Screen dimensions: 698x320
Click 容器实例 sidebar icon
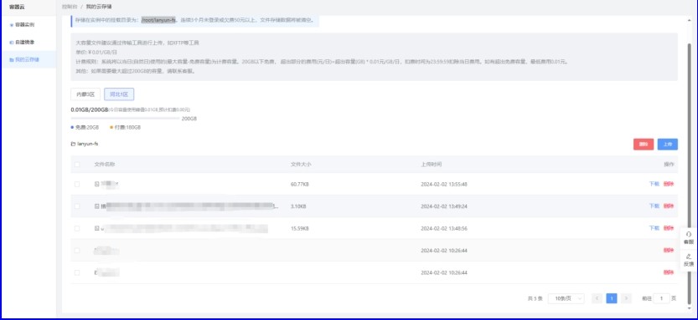pos(12,25)
